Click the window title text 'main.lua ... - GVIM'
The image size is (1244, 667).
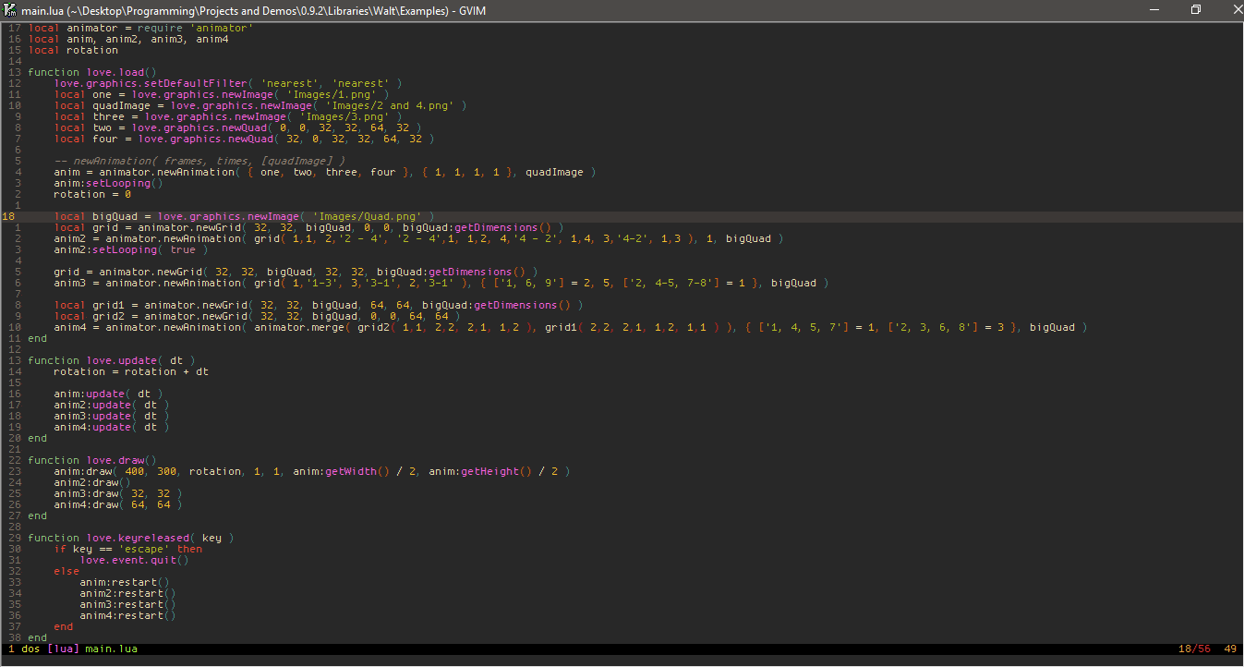[x=254, y=10]
